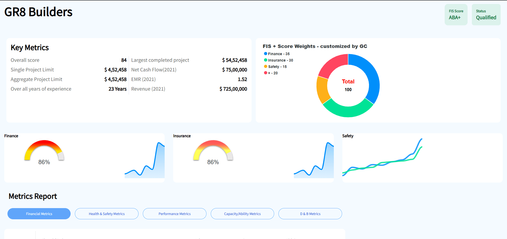Image resolution: width=507 pixels, height=239 pixels.
Task: Click the EMR (2021) label
Action: pyautogui.click(x=143, y=79)
